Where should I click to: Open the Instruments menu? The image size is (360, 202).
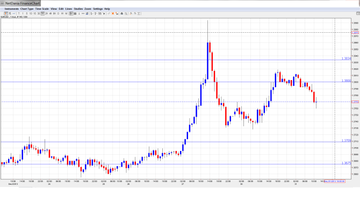click(x=11, y=9)
